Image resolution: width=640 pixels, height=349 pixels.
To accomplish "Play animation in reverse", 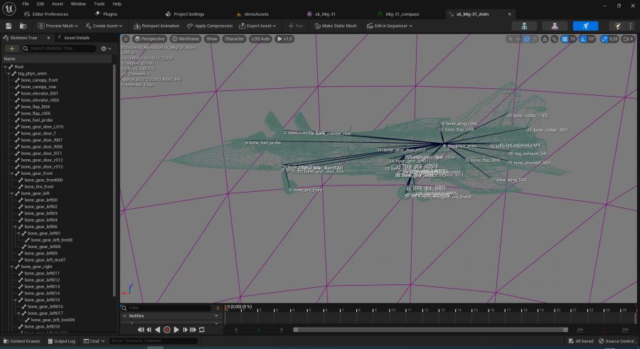I will 158,329.
